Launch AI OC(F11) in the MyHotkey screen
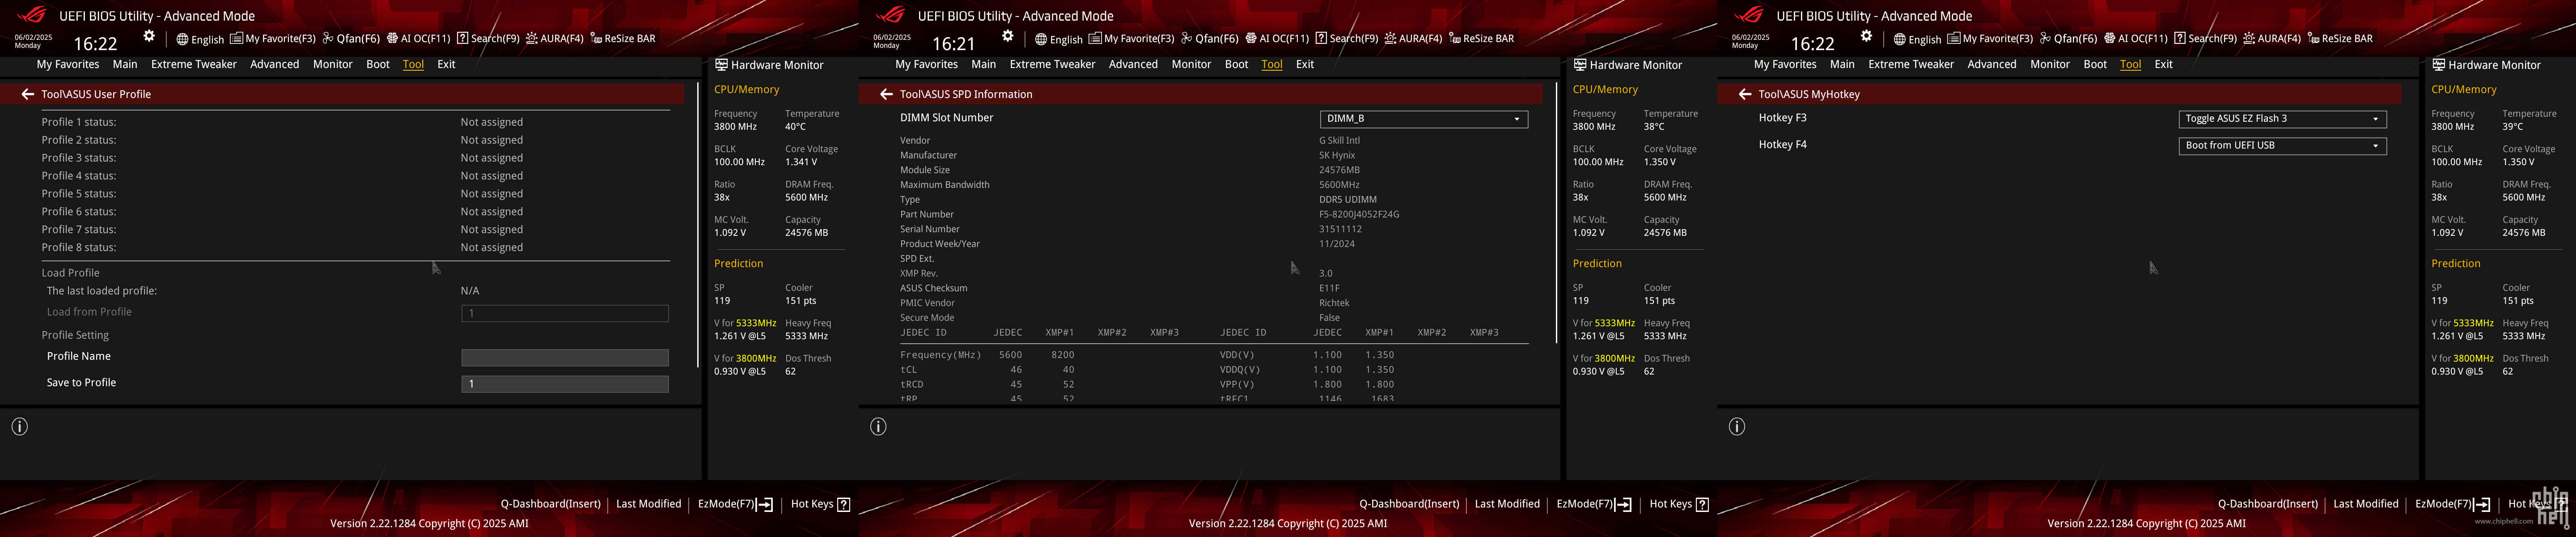Image resolution: width=2576 pixels, height=537 pixels. [2136, 39]
